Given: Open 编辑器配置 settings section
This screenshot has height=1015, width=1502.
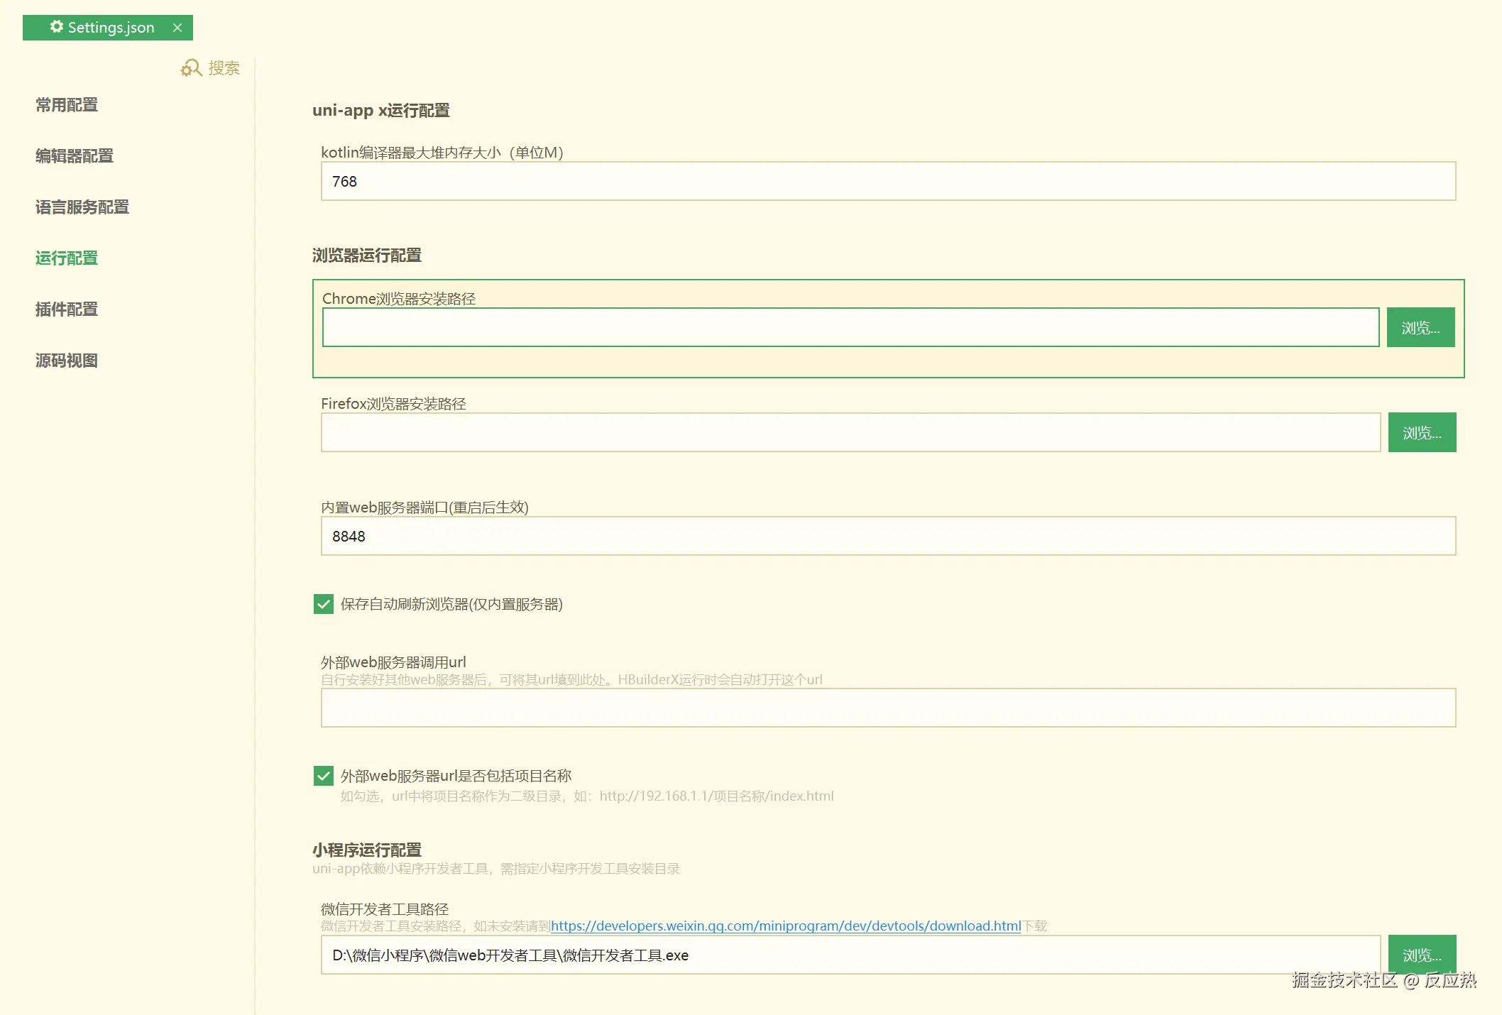Looking at the screenshot, I should pyautogui.click(x=75, y=156).
